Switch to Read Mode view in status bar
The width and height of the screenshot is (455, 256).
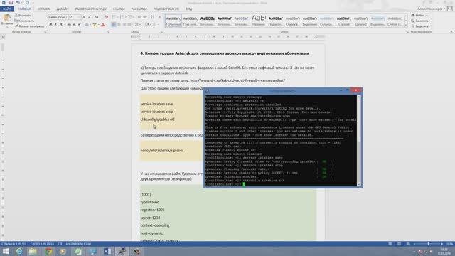click(390, 244)
